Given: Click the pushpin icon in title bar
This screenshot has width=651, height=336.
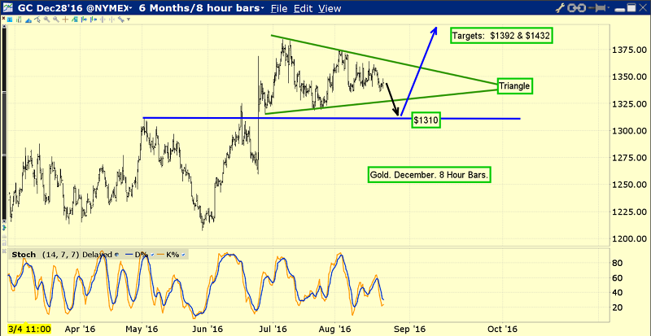Looking at the screenshot, I should point(596,7).
